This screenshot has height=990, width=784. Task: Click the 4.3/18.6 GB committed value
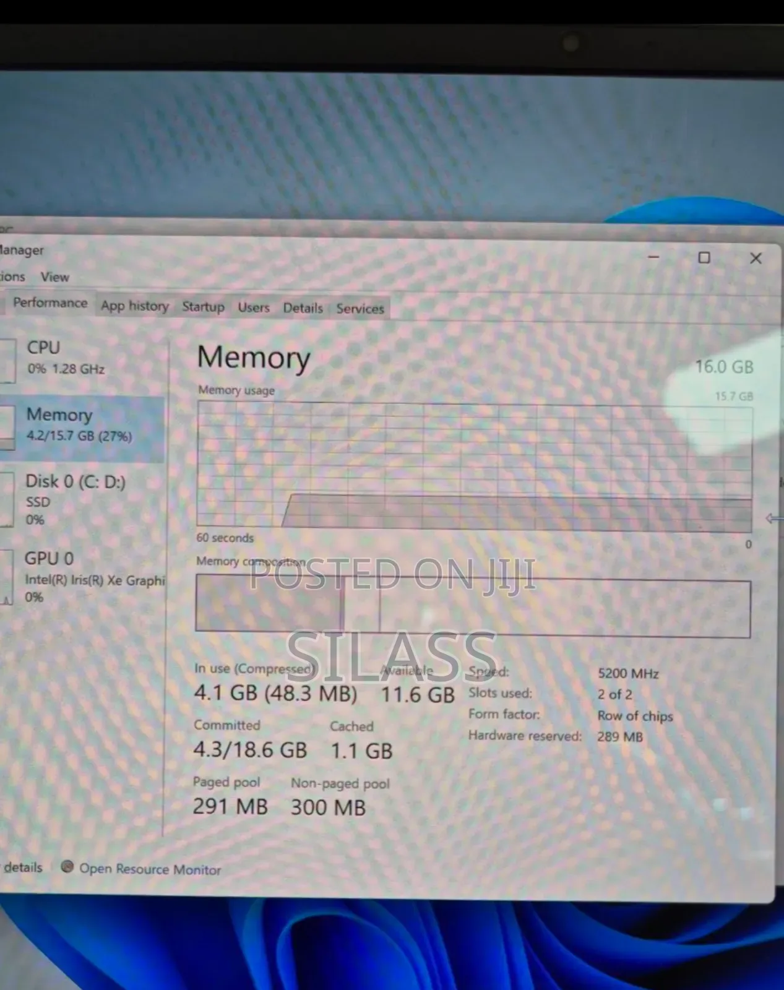[250, 750]
